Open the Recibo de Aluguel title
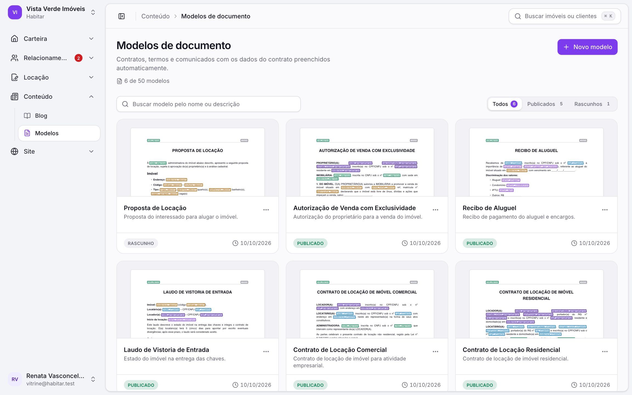 click(x=489, y=208)
